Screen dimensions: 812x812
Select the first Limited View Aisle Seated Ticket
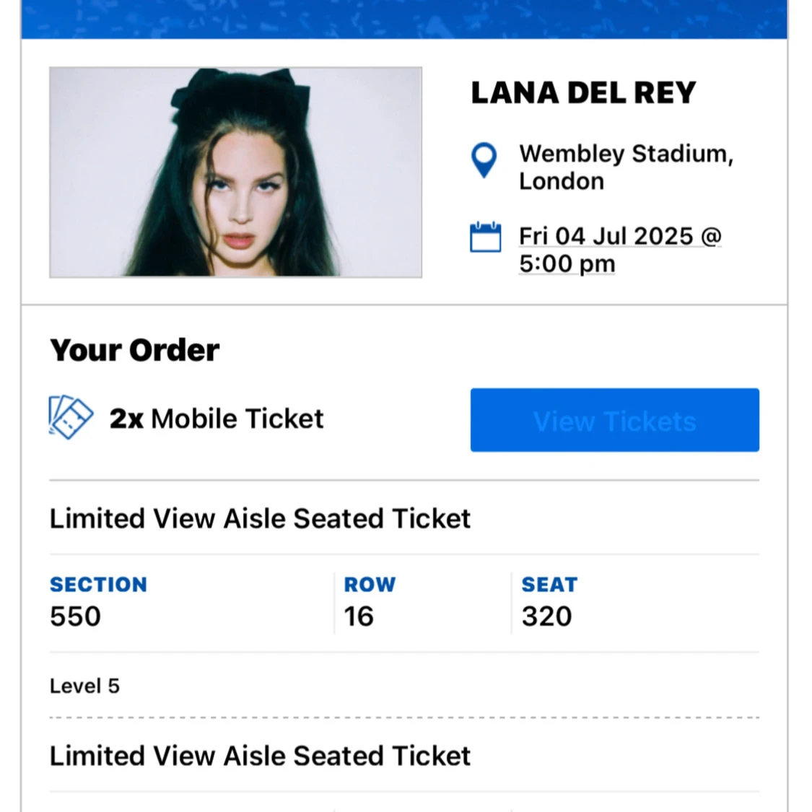pos(260,518)
